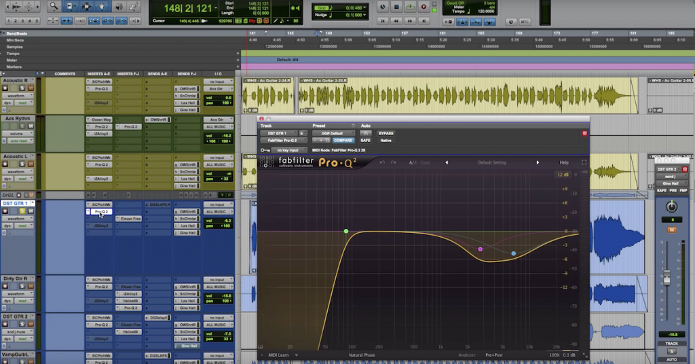Toggle the Tempo ruler conductor button
695x364 pixels.
pos(489,22)
